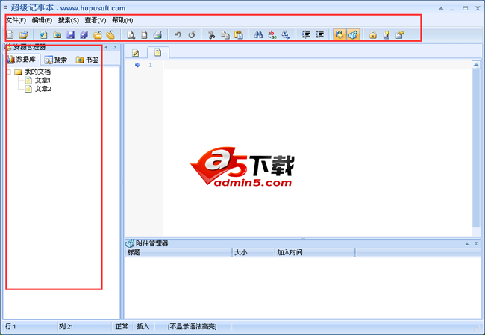Auto-hide the 资源管理器 panel arrow
Viewport: 485px width, 335px height.
[x=107, y=47]
